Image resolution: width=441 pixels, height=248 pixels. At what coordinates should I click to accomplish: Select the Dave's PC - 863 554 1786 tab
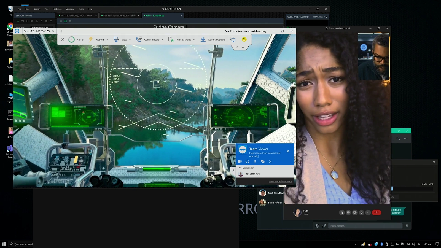pyautogui.click(x=37, y=31)
